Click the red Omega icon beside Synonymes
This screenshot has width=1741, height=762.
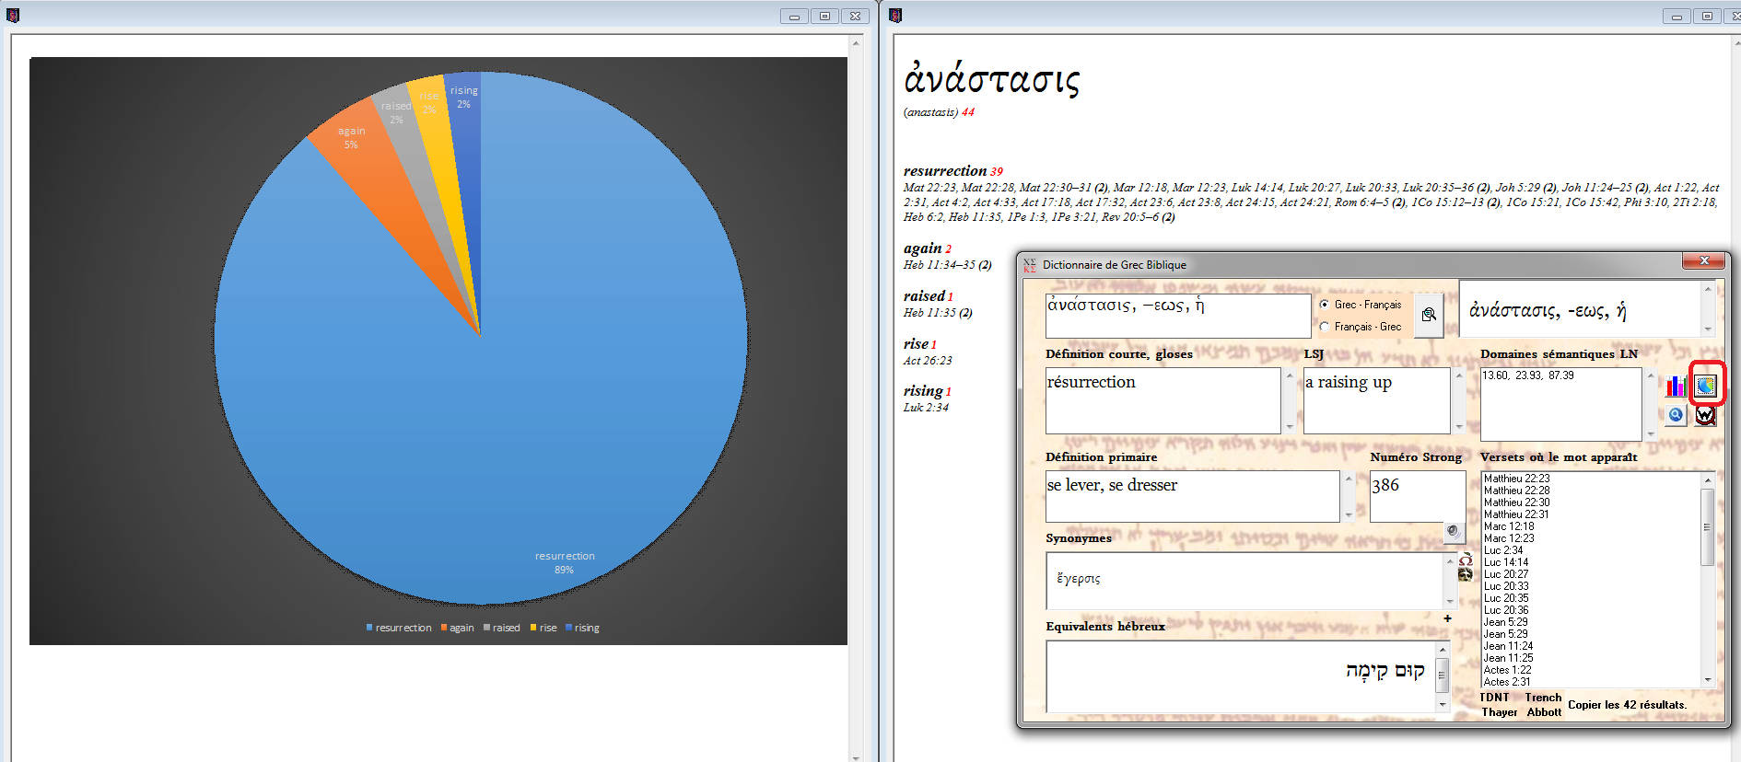click(x=1466, y=560)
